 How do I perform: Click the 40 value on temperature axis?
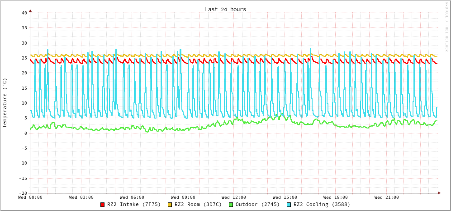click(24, 13)
